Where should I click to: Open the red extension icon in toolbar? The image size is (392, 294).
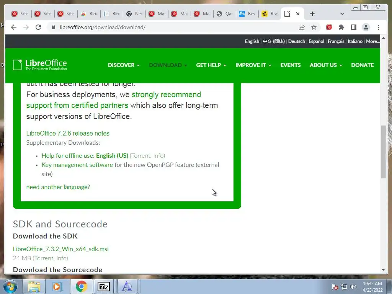[329, 27]
